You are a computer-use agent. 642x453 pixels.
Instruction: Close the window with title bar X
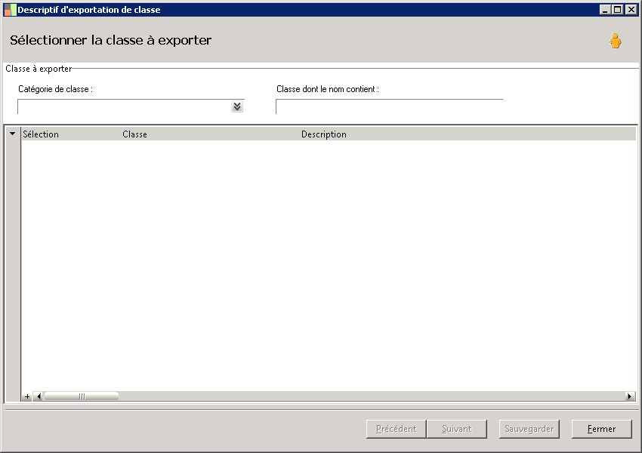[631, 9]
